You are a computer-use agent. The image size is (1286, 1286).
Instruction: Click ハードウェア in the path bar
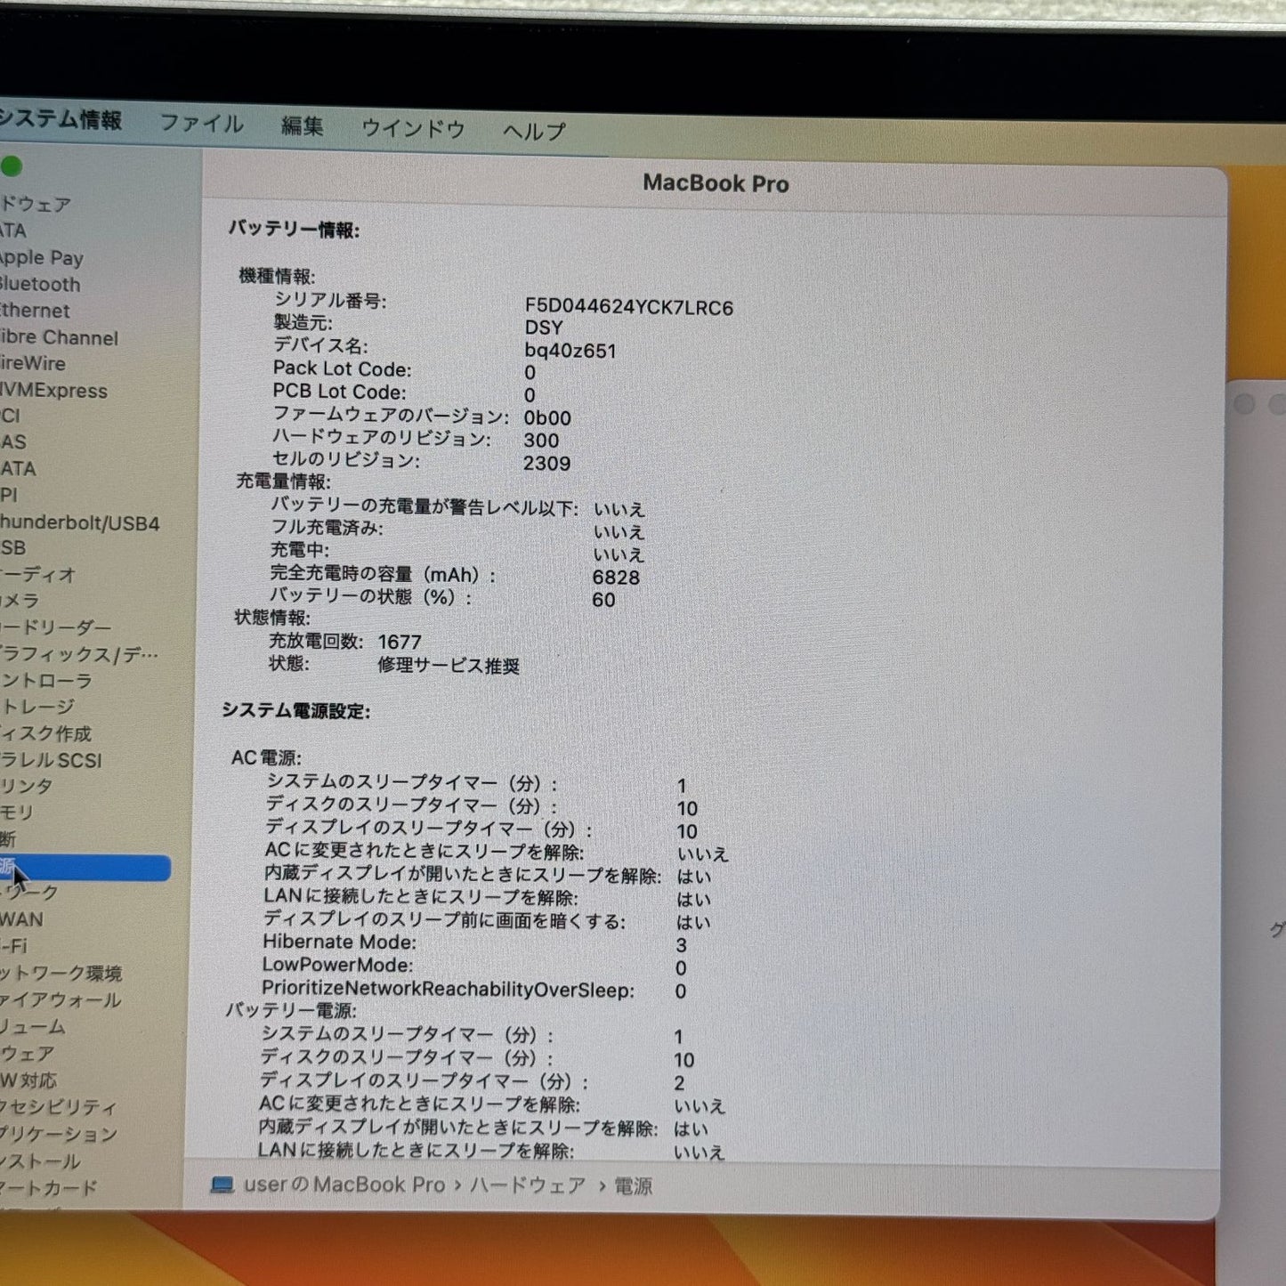(x=528, y=1185)
